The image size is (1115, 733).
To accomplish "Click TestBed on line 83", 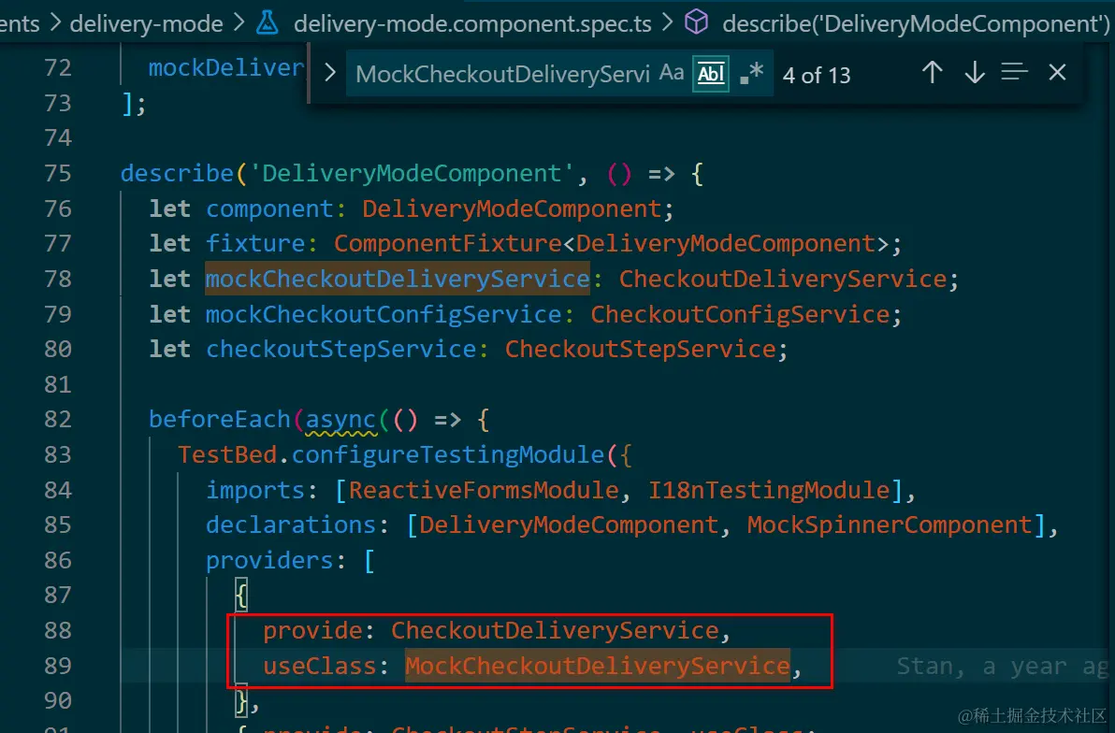I will pyautogui.click(x=227, y=455).
